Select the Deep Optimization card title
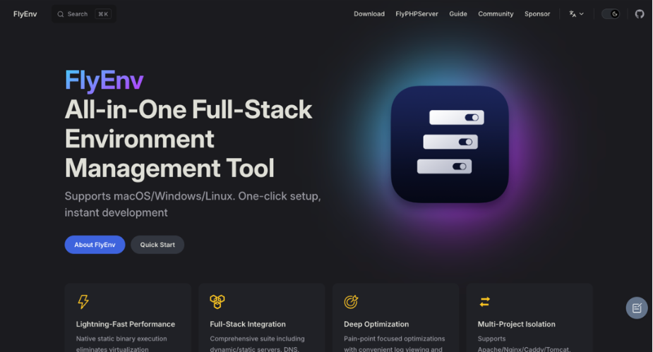This screenshot has height=352, width=653. click(376, 324)
